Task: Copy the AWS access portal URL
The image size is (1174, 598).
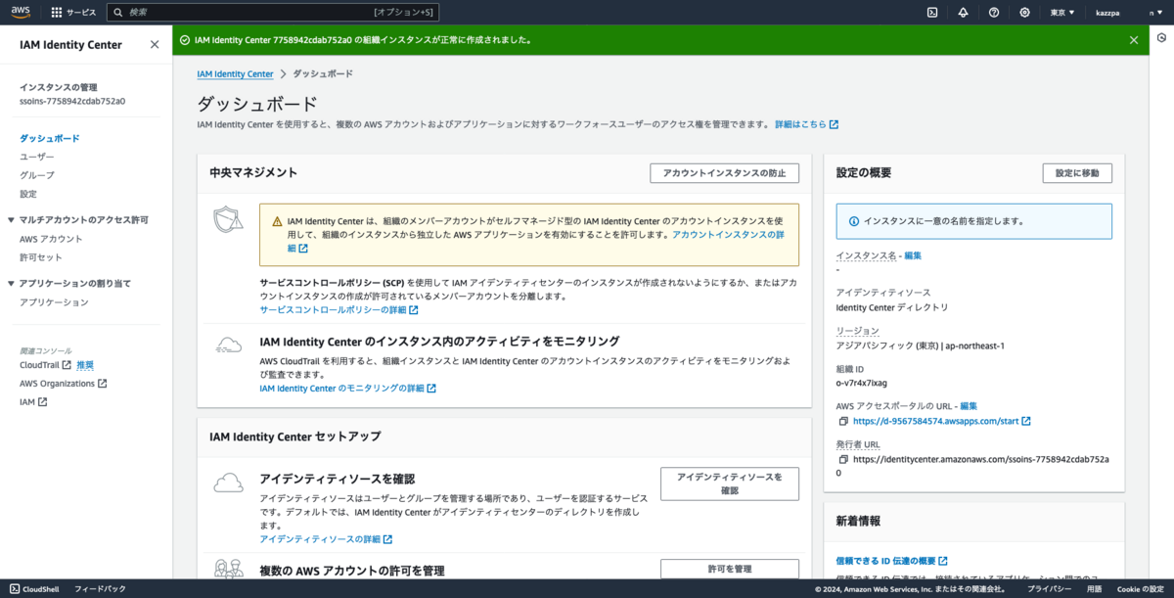Action: click(843, 421)
